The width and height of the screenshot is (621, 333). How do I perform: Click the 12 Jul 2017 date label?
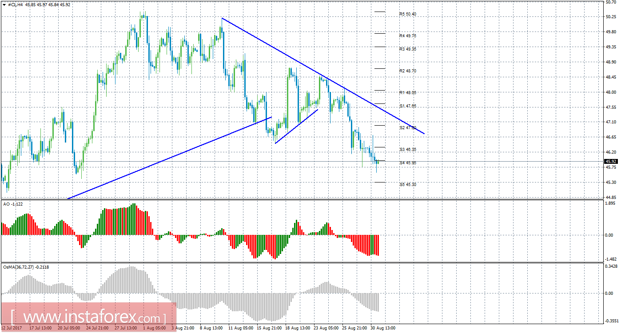pyautogui.click(x=11, y=329)
